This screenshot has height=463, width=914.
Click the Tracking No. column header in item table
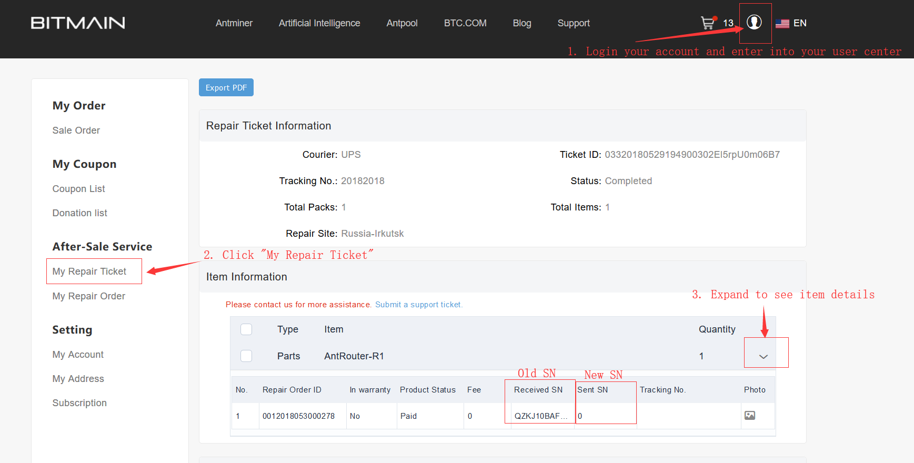(x=663, y=390)
